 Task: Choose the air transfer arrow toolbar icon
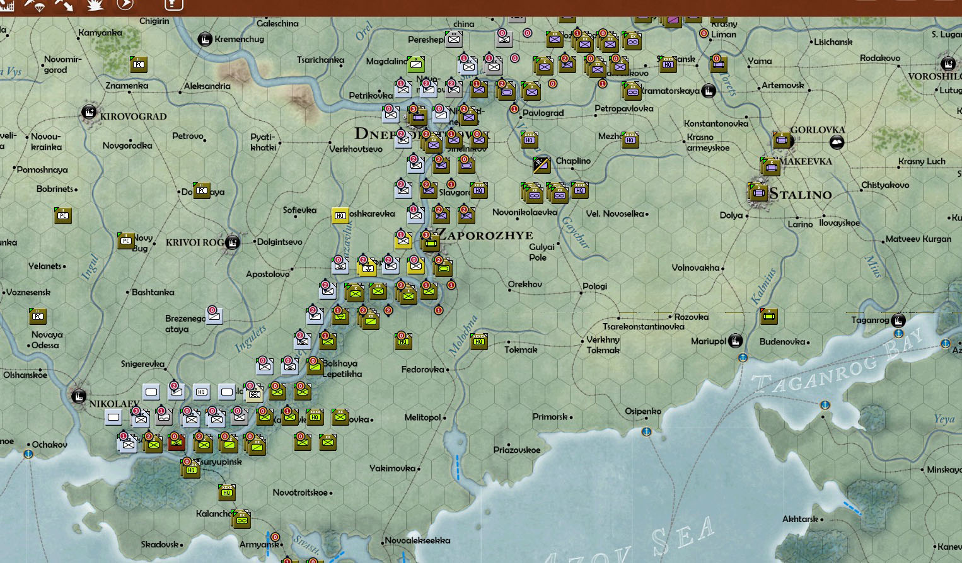[64, 4]
